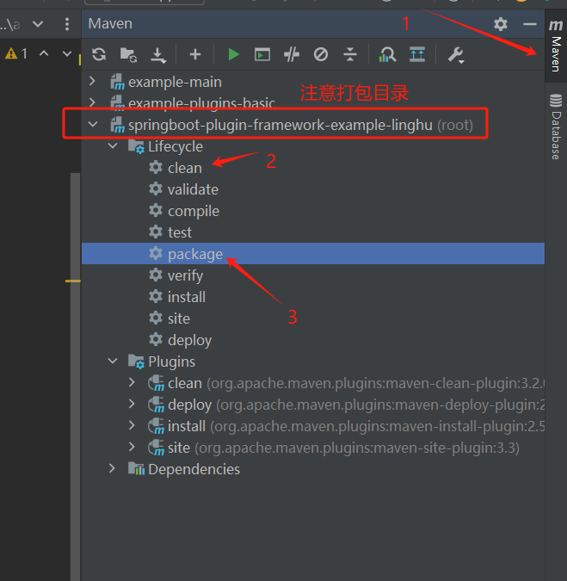Go to previous highlighted error arrow
Viewport: 567px width, 581px height.
pyautogui.click(x=44, y=53)
